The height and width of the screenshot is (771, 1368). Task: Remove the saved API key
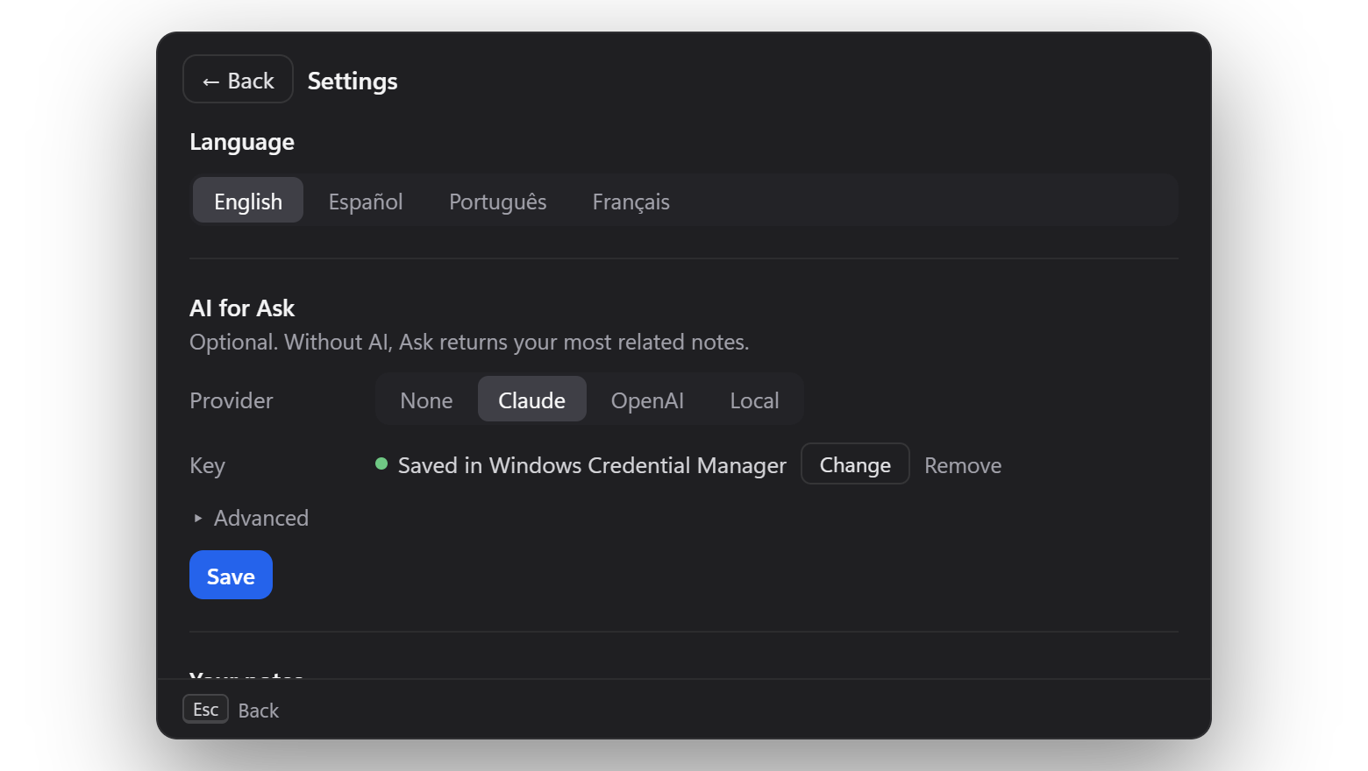[x=963, y=465]
